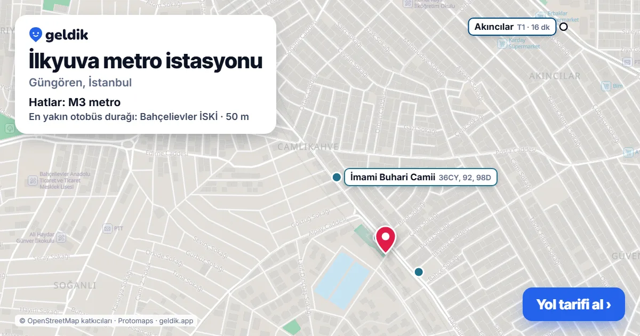Click the İlkyuva metro istasyonu title

pyautogui.click(x=146, y=61)
